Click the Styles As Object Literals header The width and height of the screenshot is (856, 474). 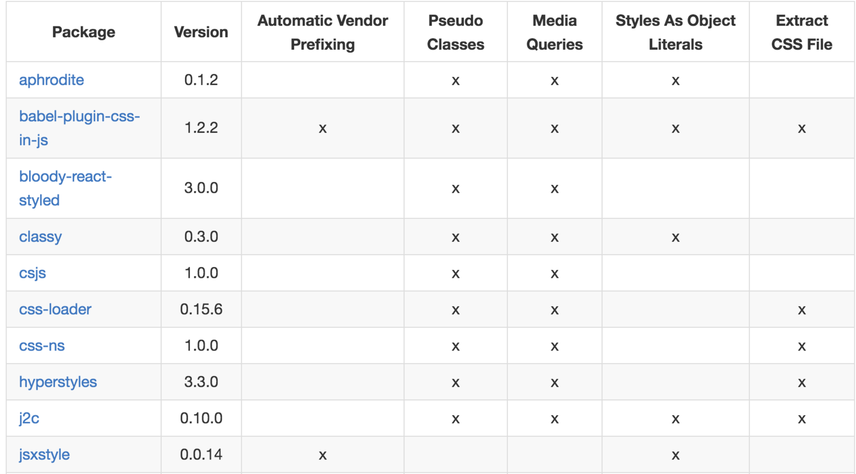click(675, 32)
